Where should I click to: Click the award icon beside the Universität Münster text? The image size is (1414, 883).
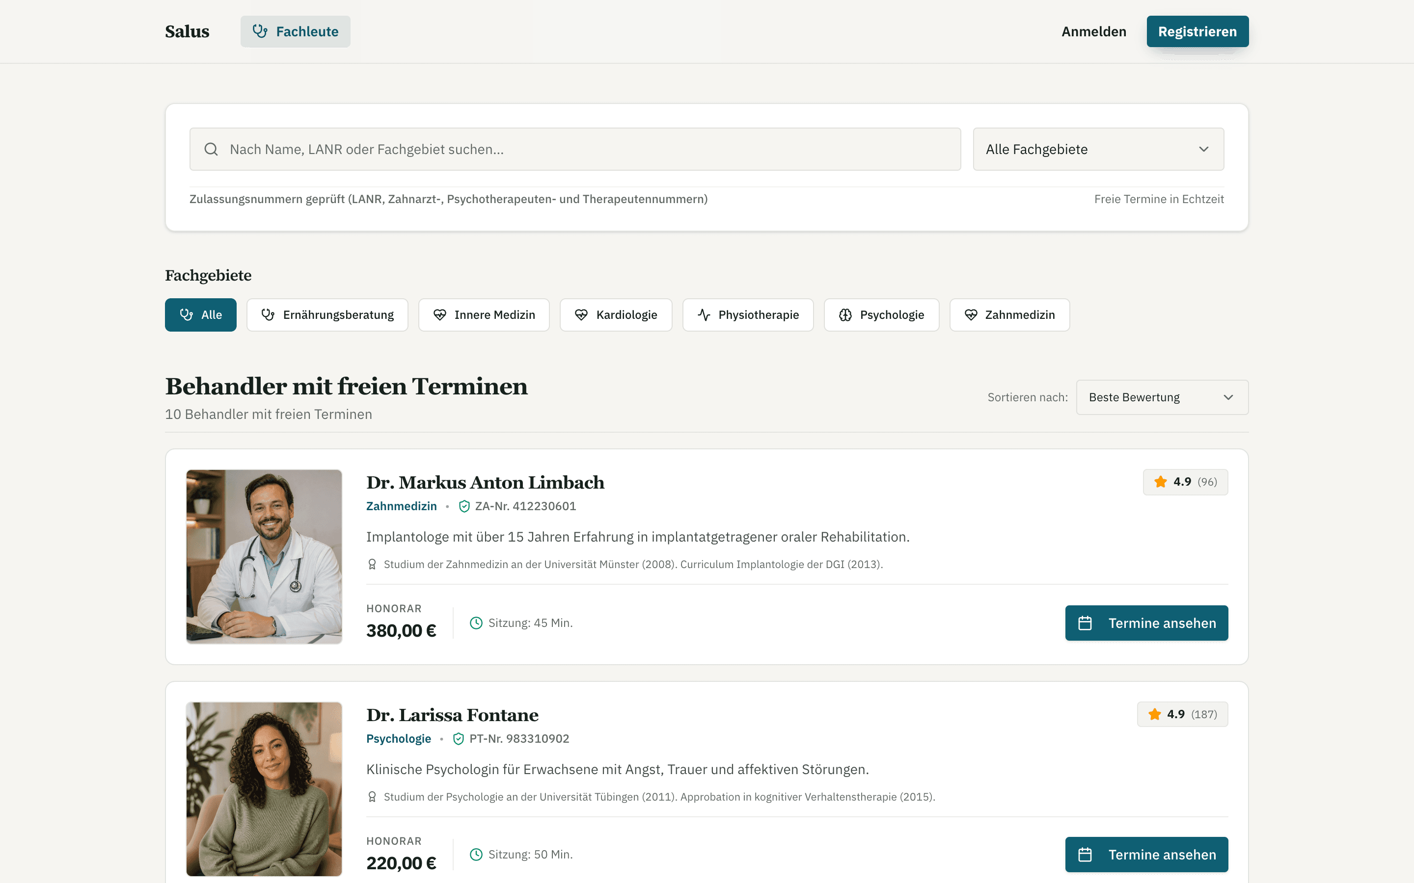[372, 564]
